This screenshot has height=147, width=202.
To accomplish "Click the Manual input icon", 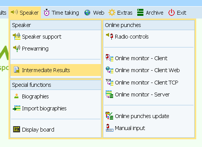I will click(109, 128).
